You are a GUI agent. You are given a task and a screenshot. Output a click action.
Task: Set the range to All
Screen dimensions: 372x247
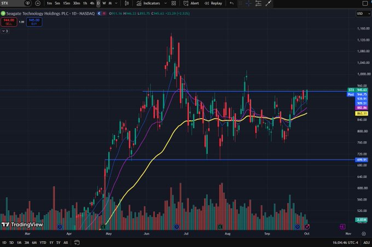66,243
